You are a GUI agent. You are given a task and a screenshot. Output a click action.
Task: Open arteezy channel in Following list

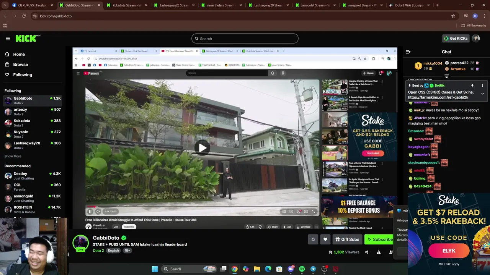point(33,112)
